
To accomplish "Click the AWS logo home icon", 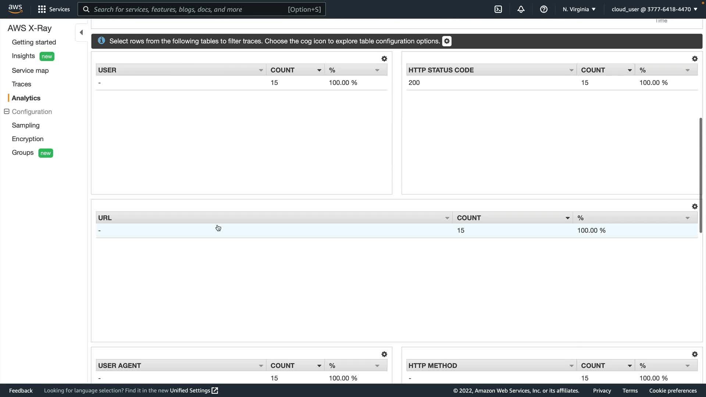I will point(15,9).
